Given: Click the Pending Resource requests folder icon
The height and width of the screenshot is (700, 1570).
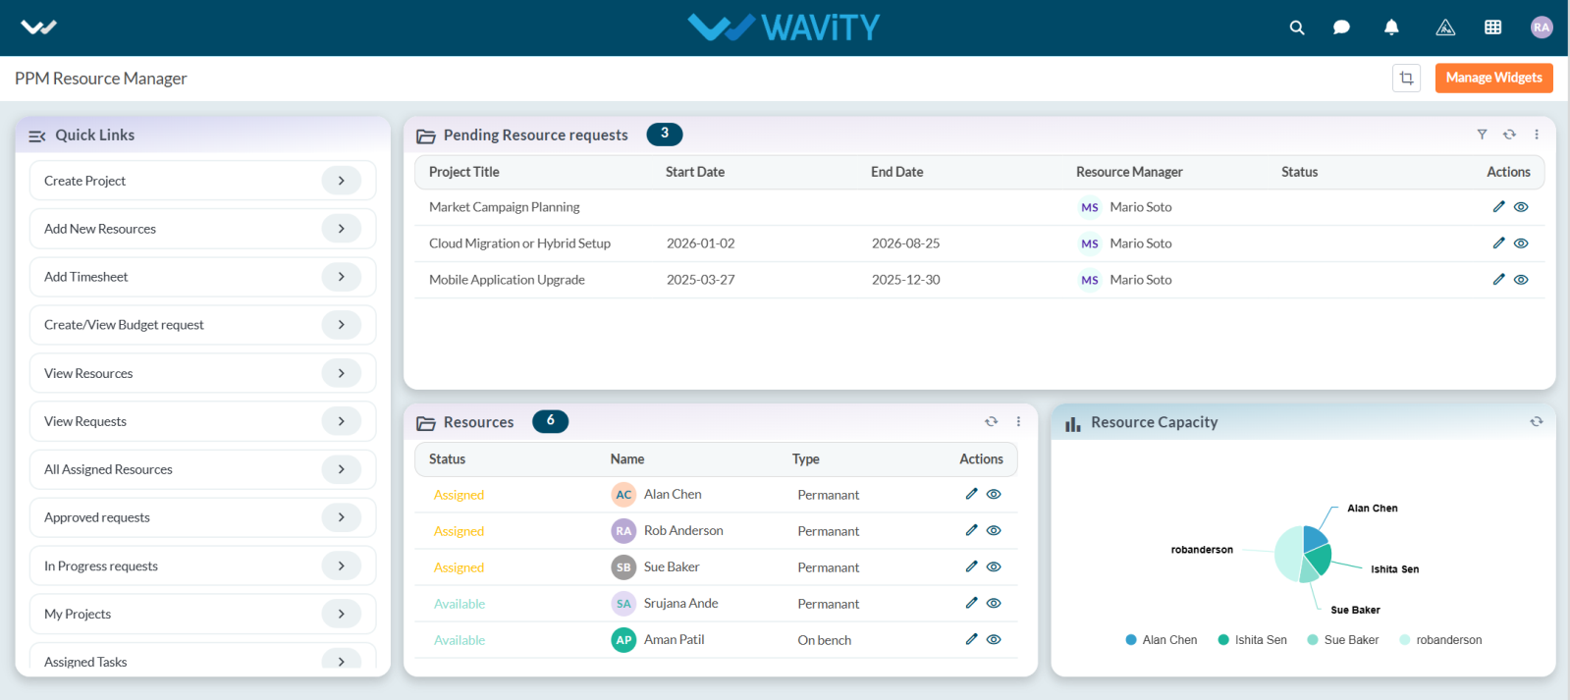Looking at the screenshot, I should point(426,135).
